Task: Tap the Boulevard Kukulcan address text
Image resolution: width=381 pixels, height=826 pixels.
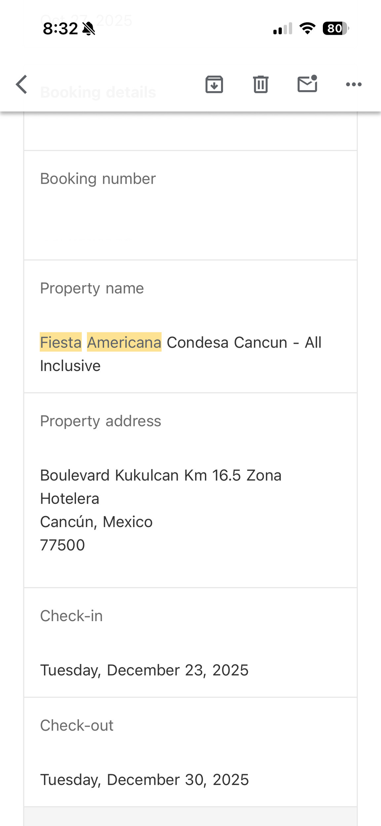Action: pyautogui.click(x=161, y=475)
